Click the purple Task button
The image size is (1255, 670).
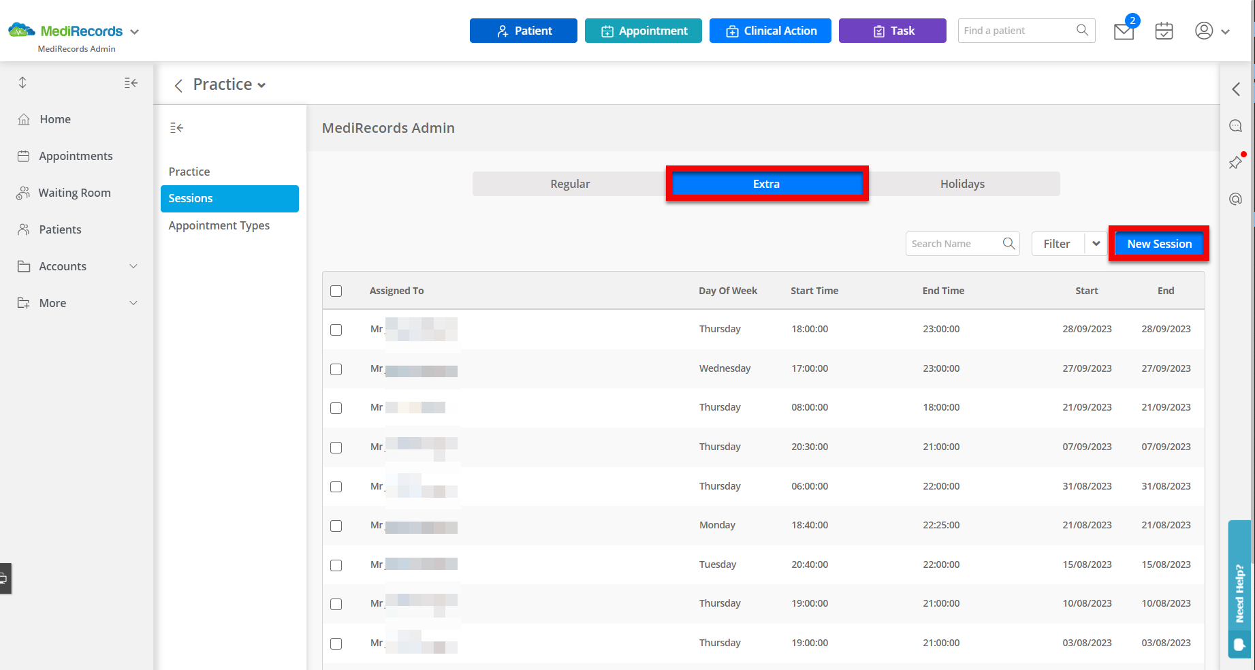(x=893, y=31)
